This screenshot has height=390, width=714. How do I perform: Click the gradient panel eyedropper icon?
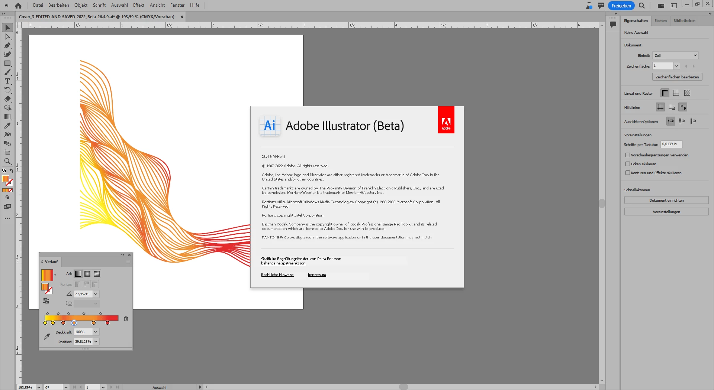click(47, 337)
